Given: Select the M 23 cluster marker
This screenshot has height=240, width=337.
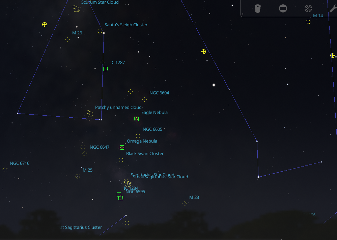Looking at the screenshot, I should coord(185,204).
